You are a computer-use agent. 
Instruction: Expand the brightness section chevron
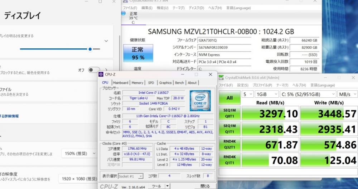(x=106, y=41)
